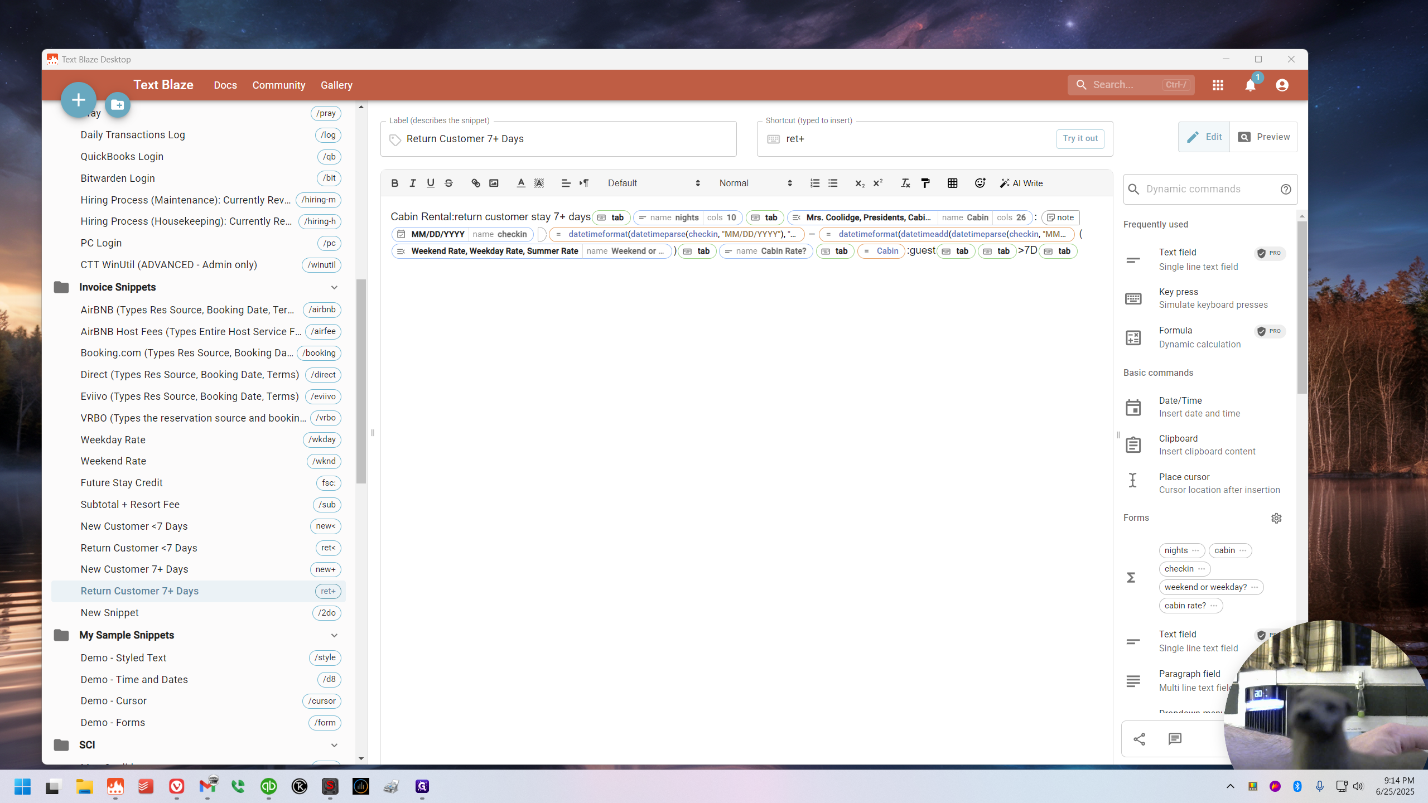Click the Label field Return Customer 7+ Days
The width and height of the screenshot is (1428, 803).
pos(558,139)
